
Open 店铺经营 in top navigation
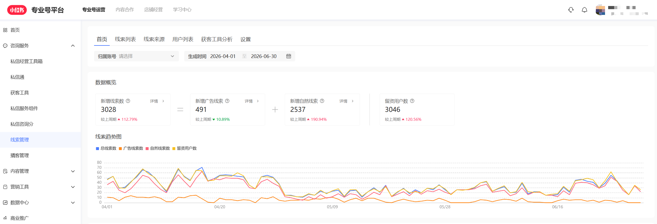pyautogui.click(x=153, y=10)
